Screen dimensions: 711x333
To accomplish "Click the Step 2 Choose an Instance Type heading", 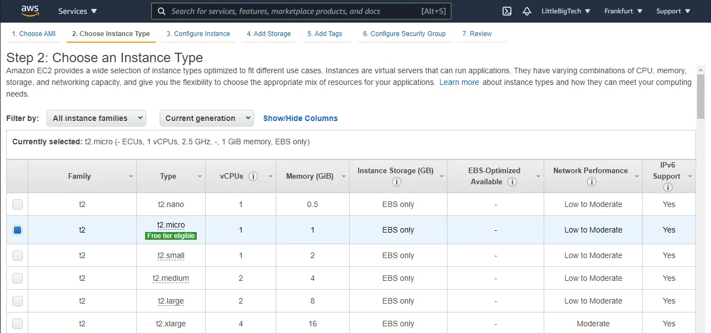I will [x=105, y=58].
